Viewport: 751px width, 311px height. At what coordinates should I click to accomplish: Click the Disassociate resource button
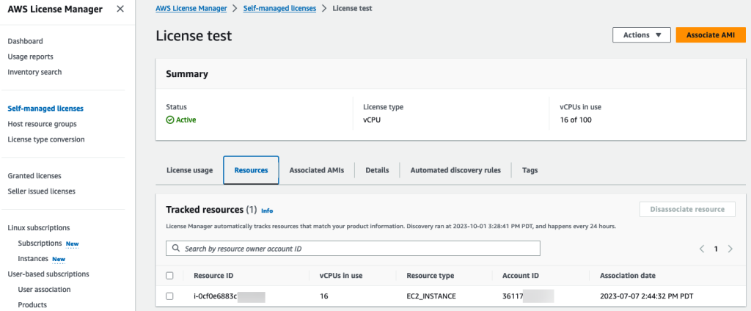coord(687,209)
